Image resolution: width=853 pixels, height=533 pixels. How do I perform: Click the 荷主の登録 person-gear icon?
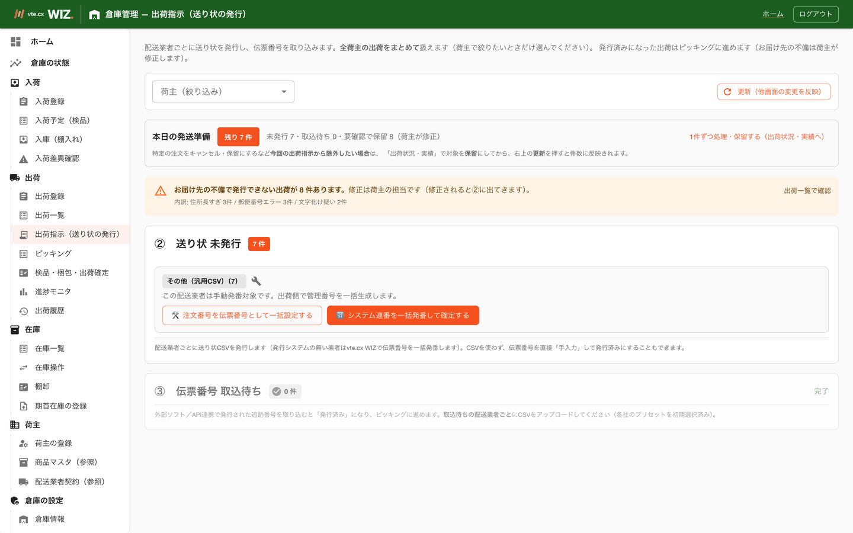coord(24,444)
